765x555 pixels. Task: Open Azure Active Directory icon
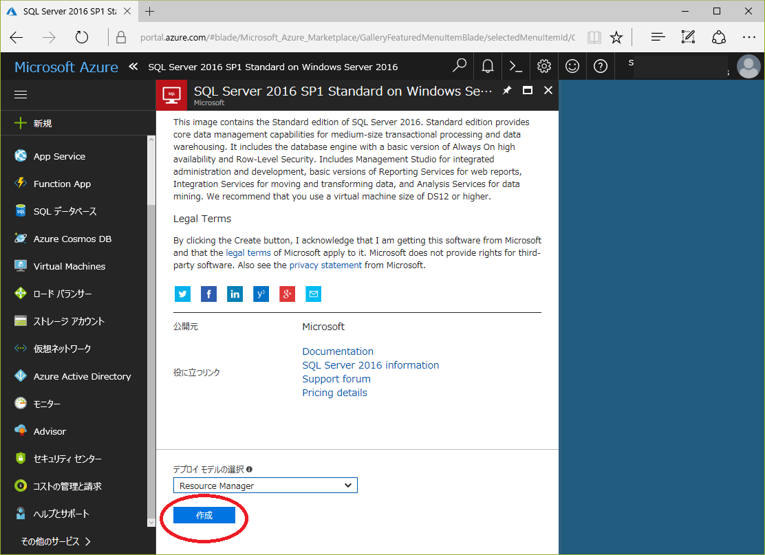point(21,376)
